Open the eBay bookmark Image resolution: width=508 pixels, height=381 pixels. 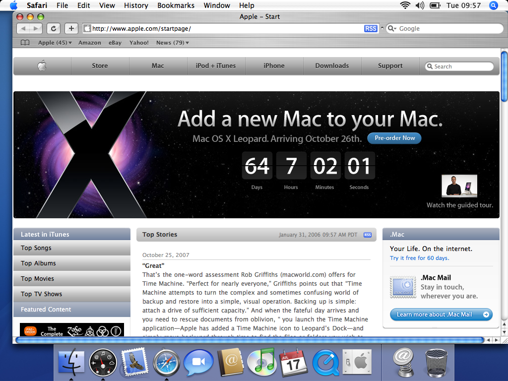click(x=115, y=43)
